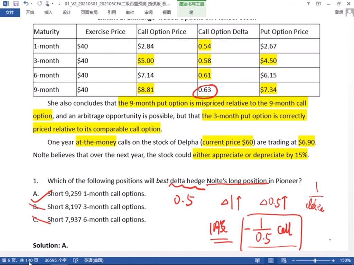Switch to Web Layout view icon
354x265 pixels.
(284, 261)
